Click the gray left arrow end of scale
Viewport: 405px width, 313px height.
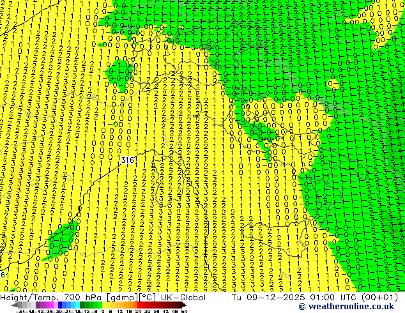click(15, 305)
